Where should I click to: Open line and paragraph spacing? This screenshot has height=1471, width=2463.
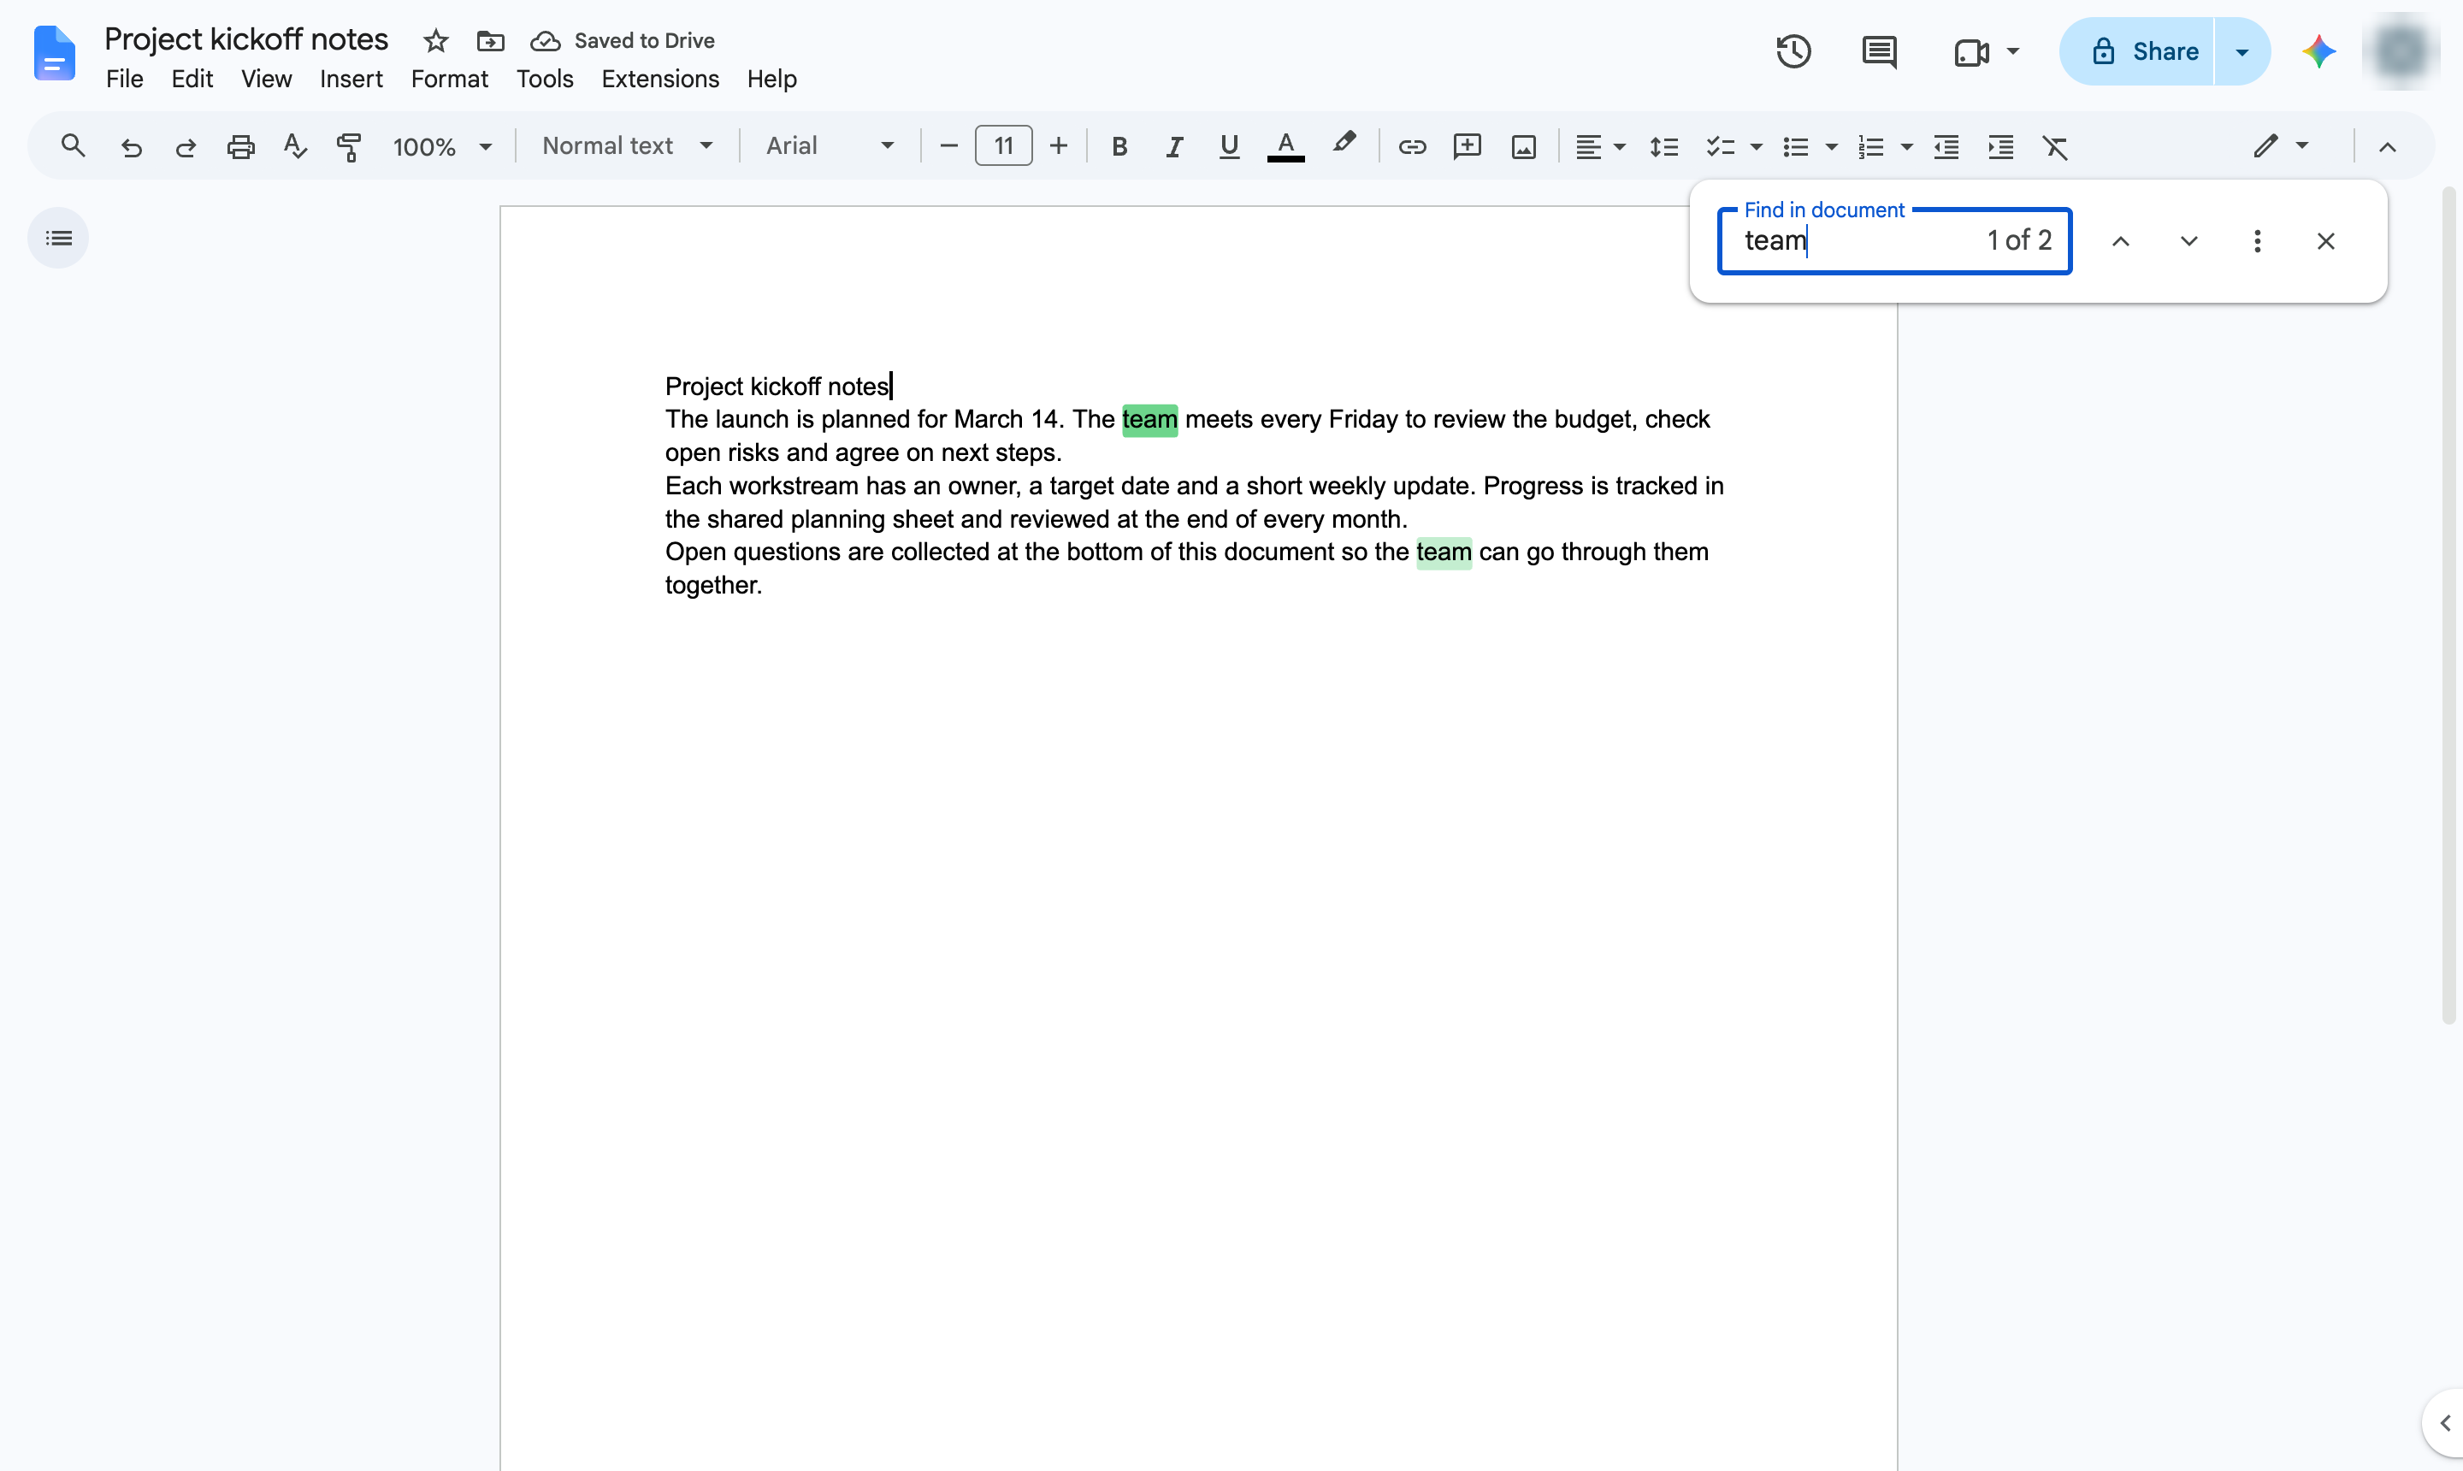click(x=1663, y=147)
